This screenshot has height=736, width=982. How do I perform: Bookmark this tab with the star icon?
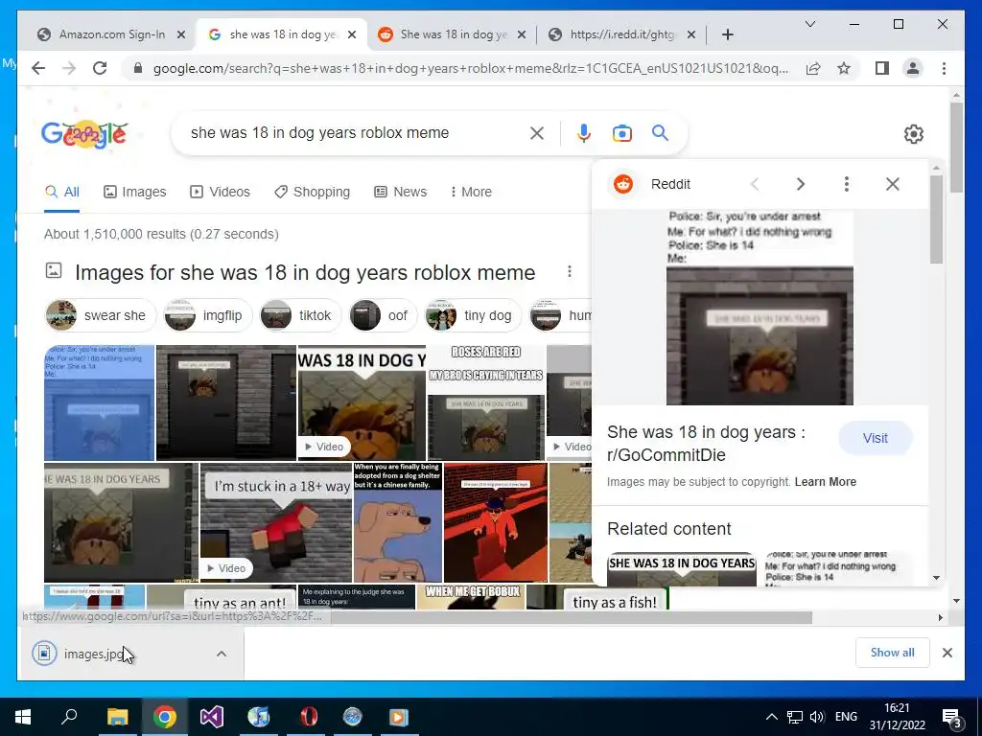coord(844,68)
